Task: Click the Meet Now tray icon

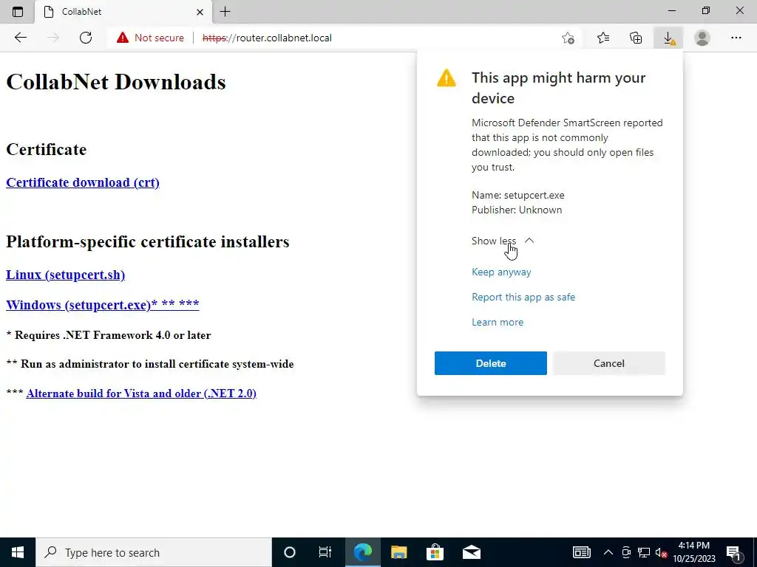Action: click(x=626, y=552)
